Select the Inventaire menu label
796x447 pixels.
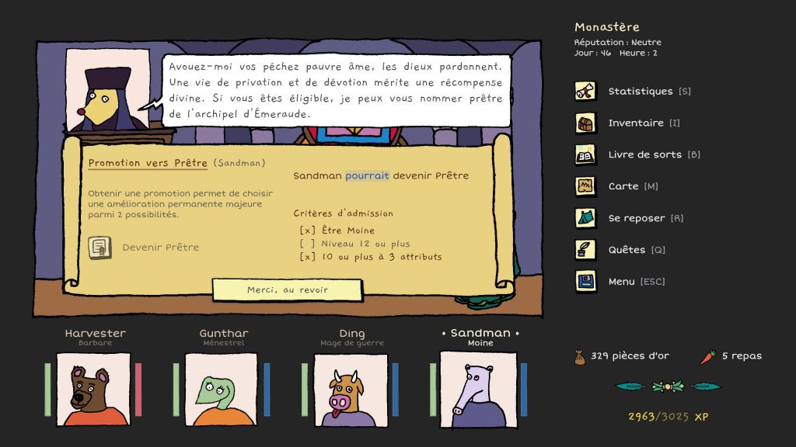635,123
